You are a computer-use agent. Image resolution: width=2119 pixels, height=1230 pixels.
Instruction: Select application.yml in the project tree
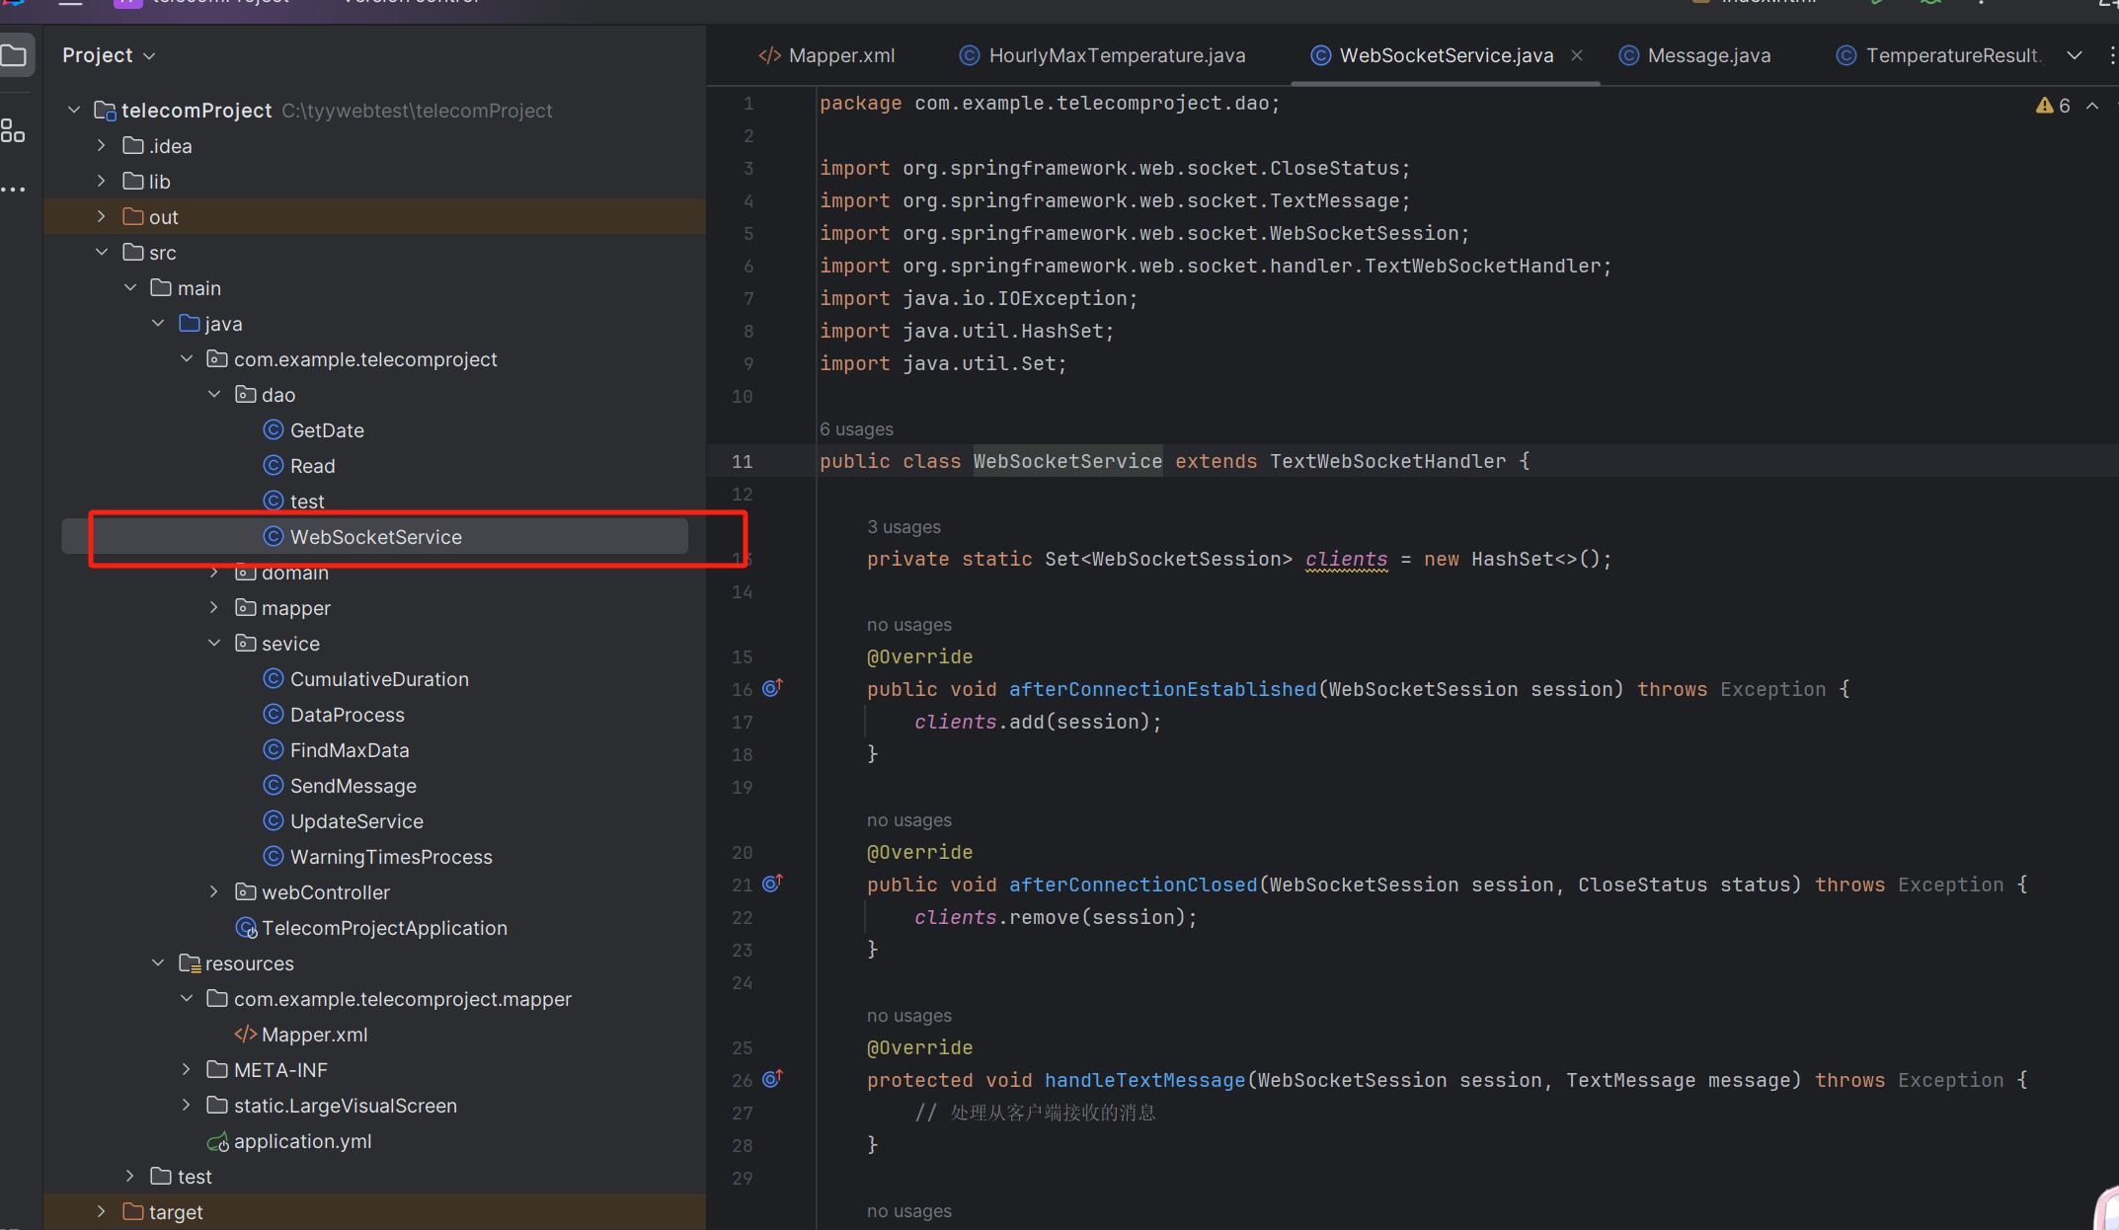(303, 1141)
